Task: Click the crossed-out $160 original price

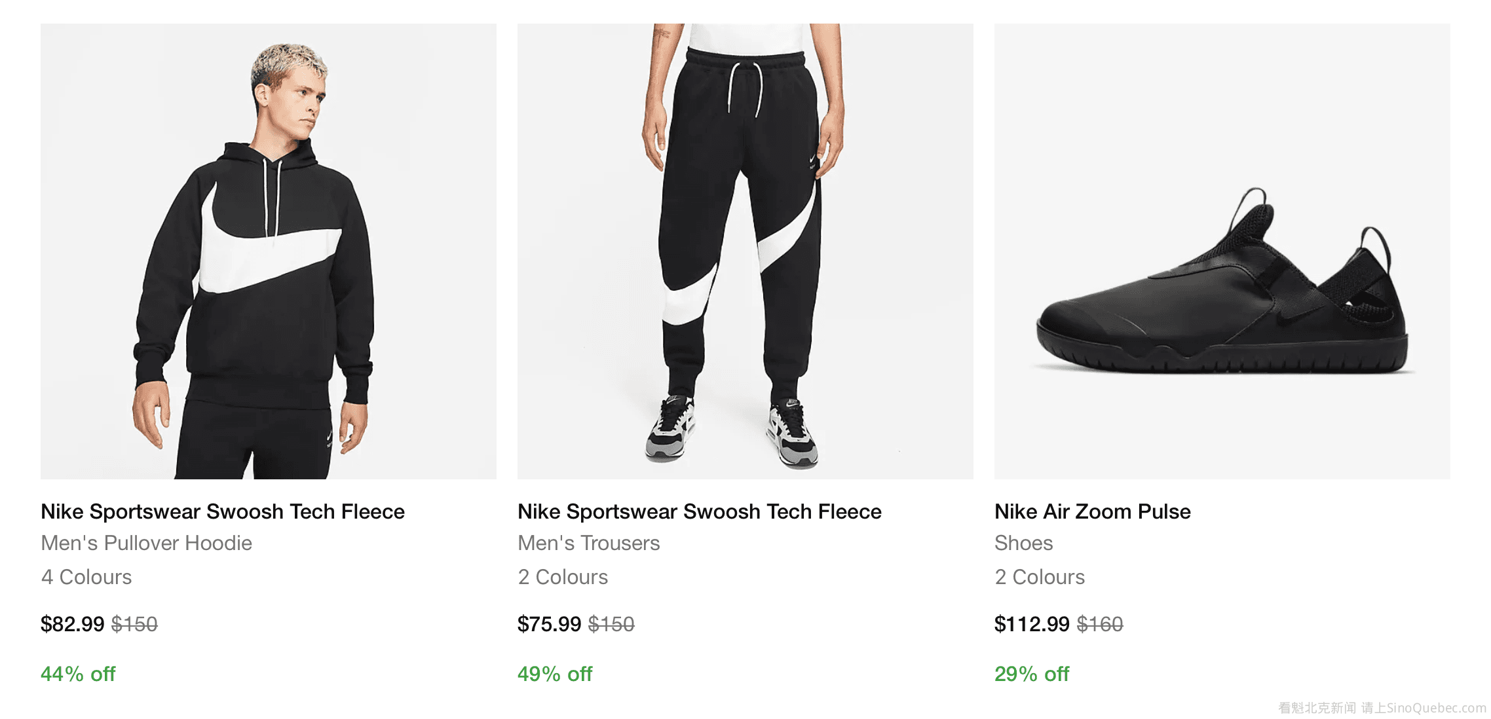Action: coord(1100,624)
